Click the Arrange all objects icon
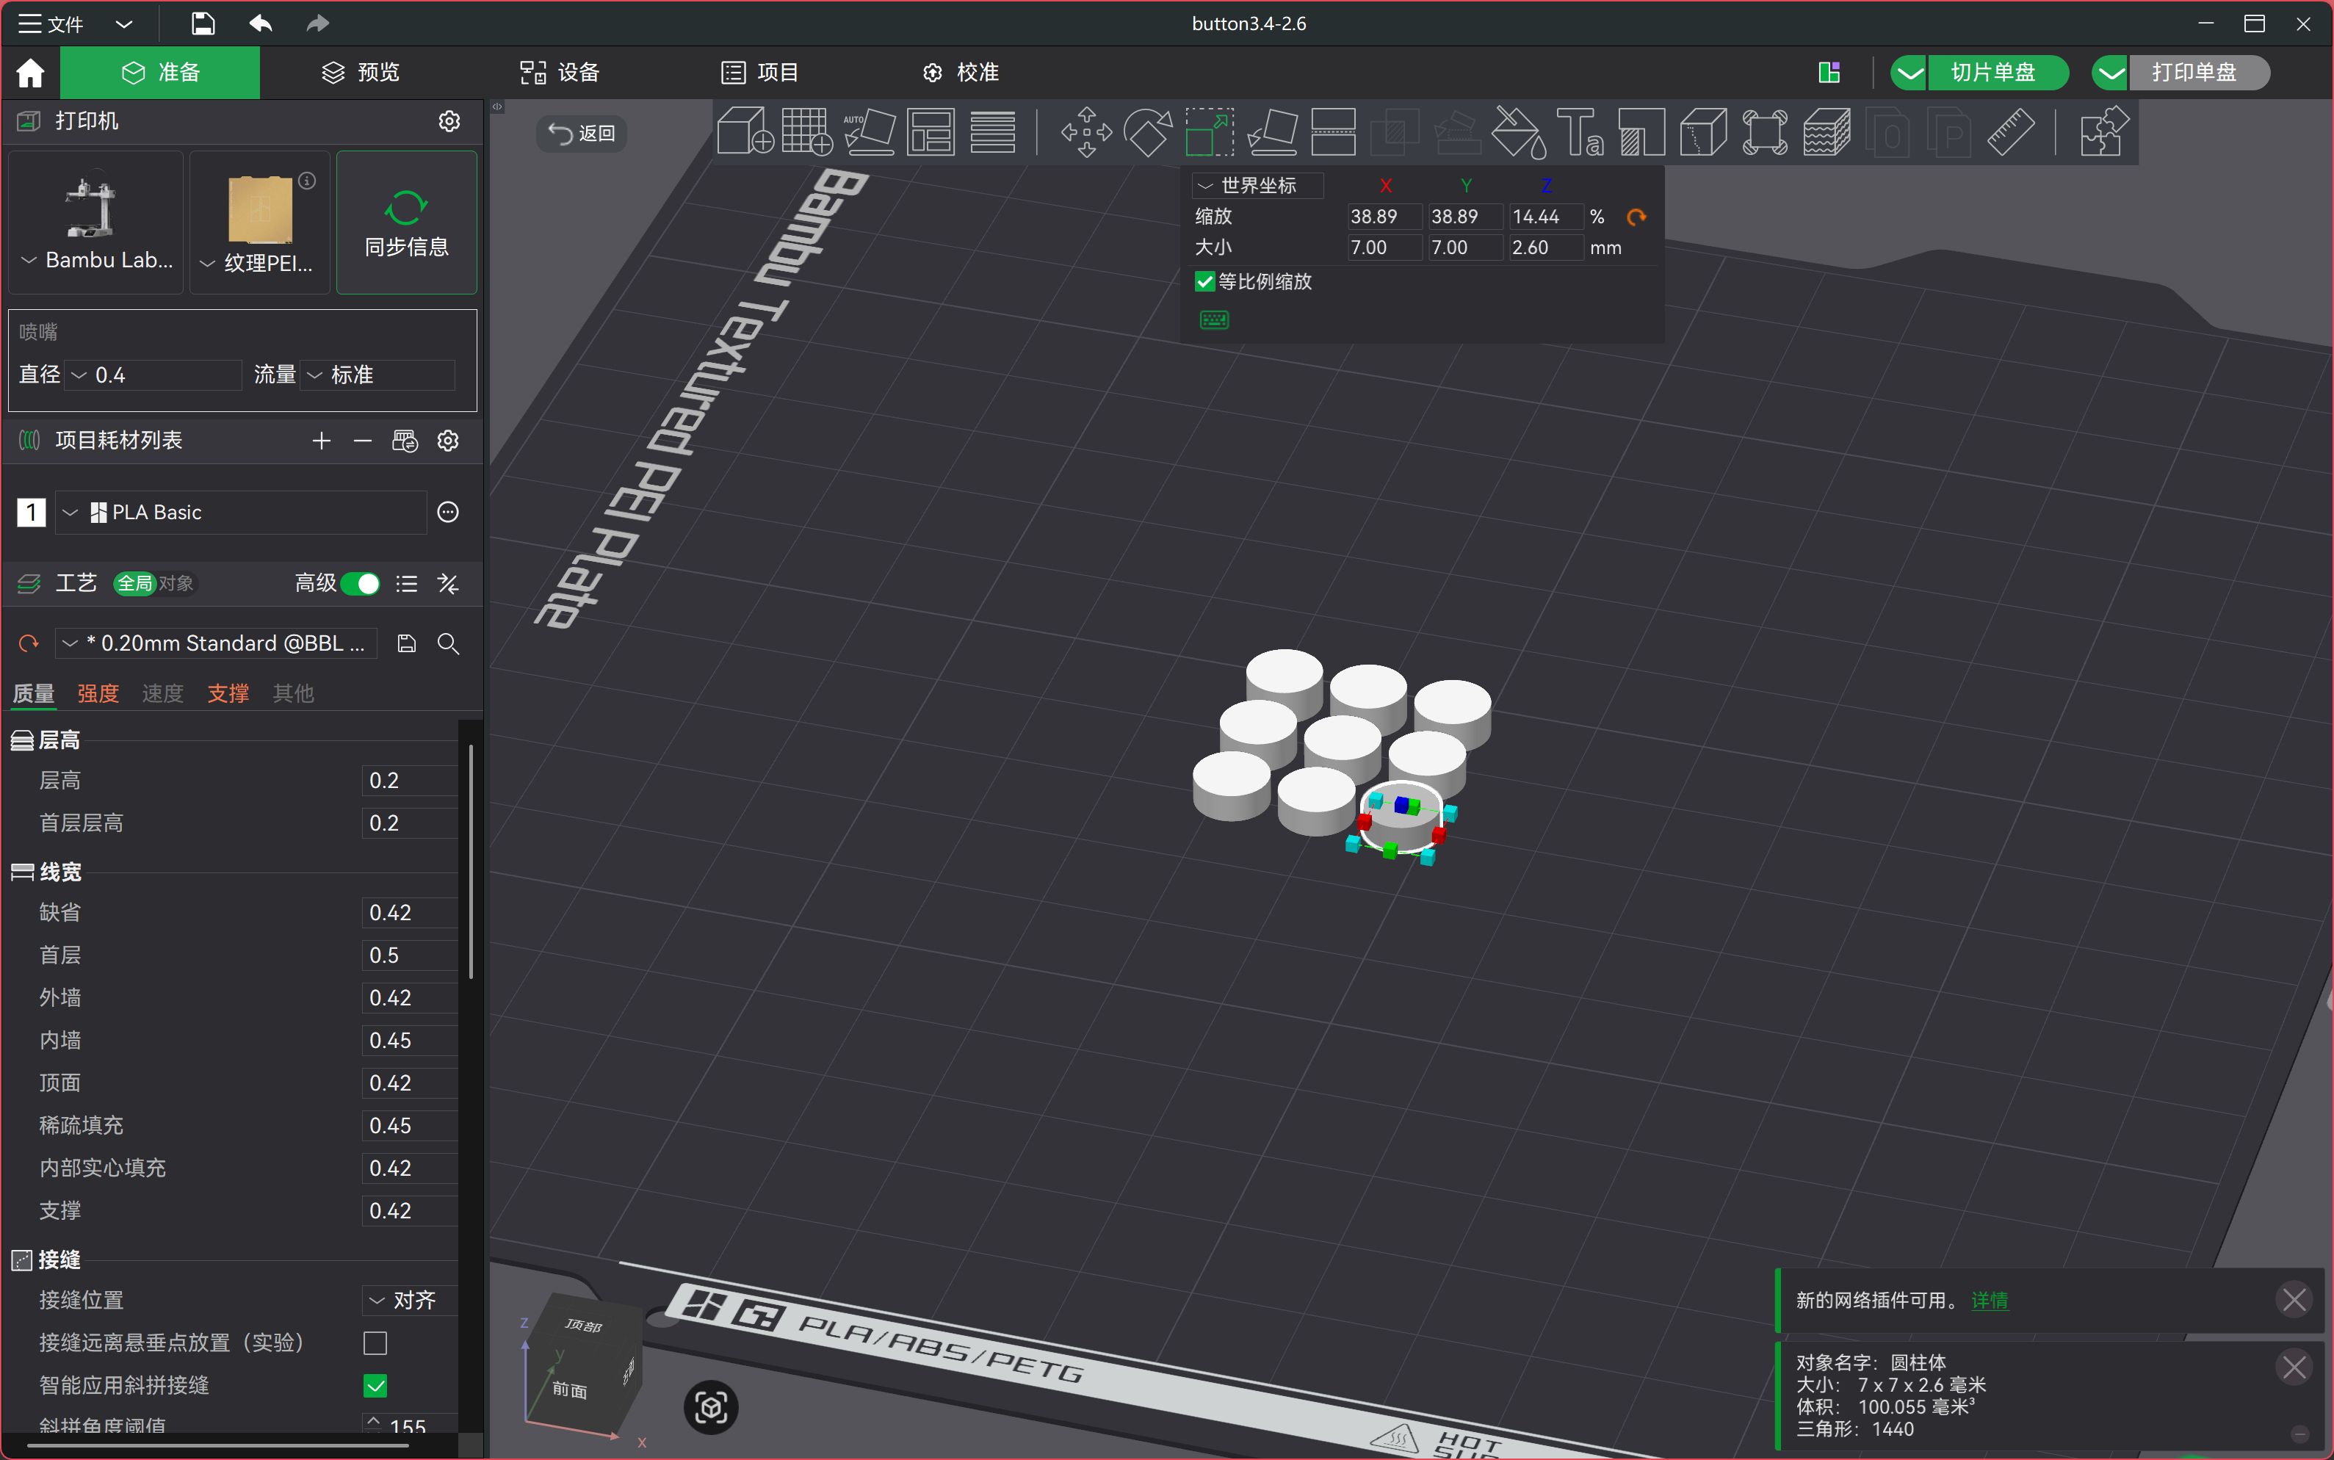 (x=931, y=132)
